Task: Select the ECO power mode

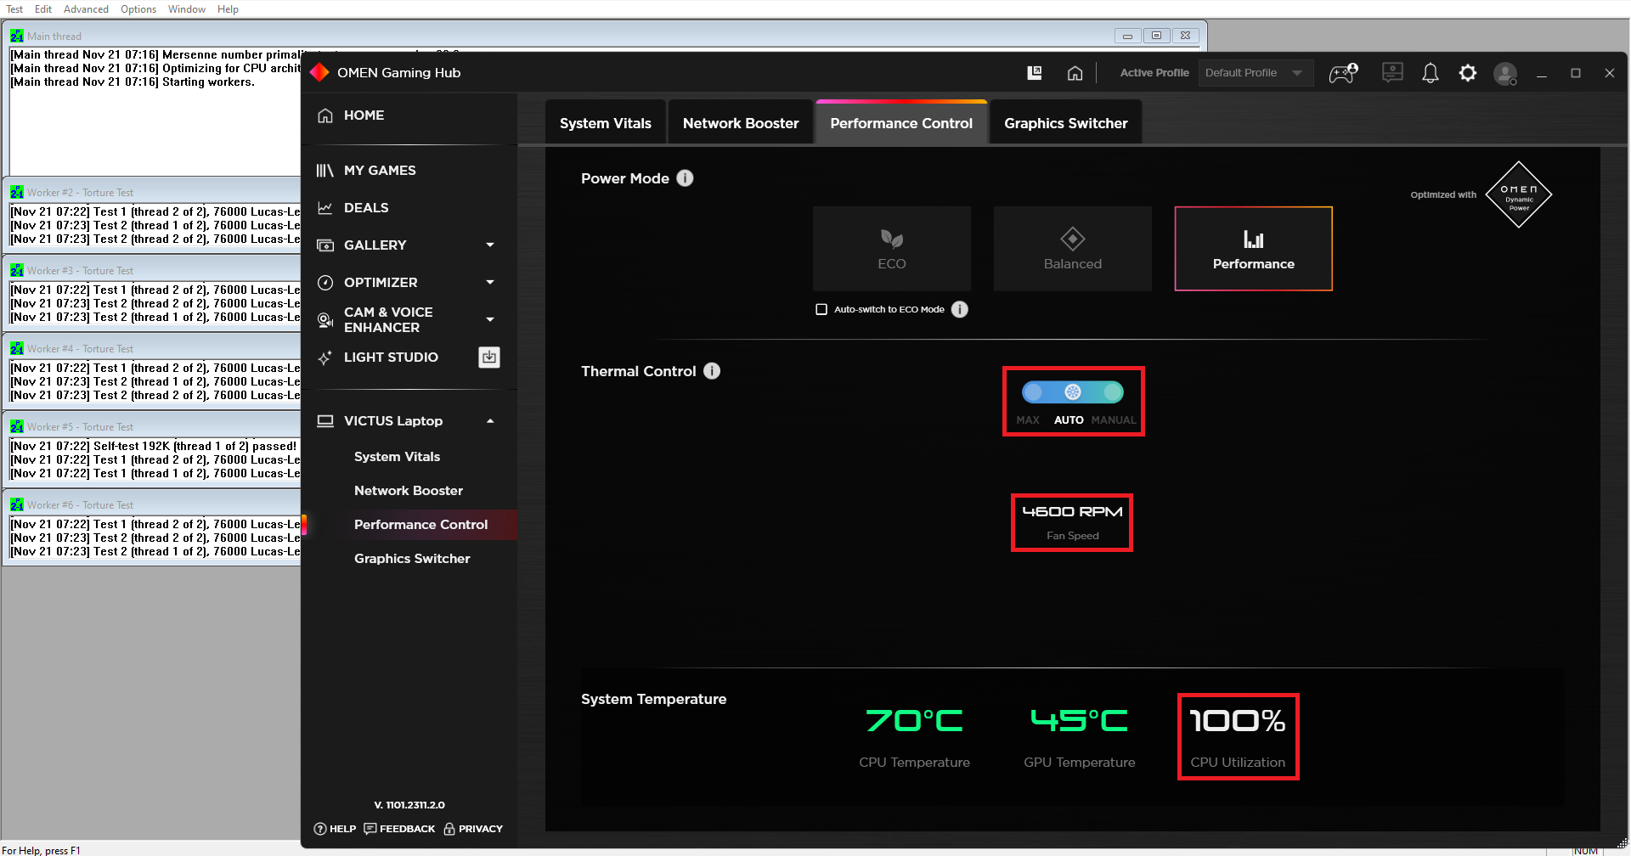Action: [x=892, y=249]
